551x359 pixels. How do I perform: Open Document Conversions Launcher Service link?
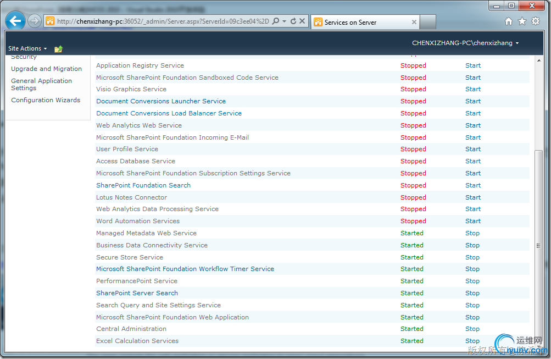pyautogui.click(x=161, y=101)
